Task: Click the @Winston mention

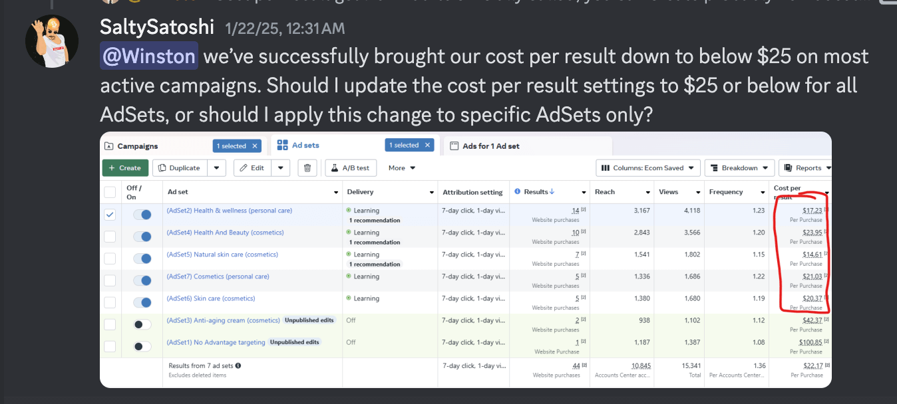Action: tap(149, 56)
